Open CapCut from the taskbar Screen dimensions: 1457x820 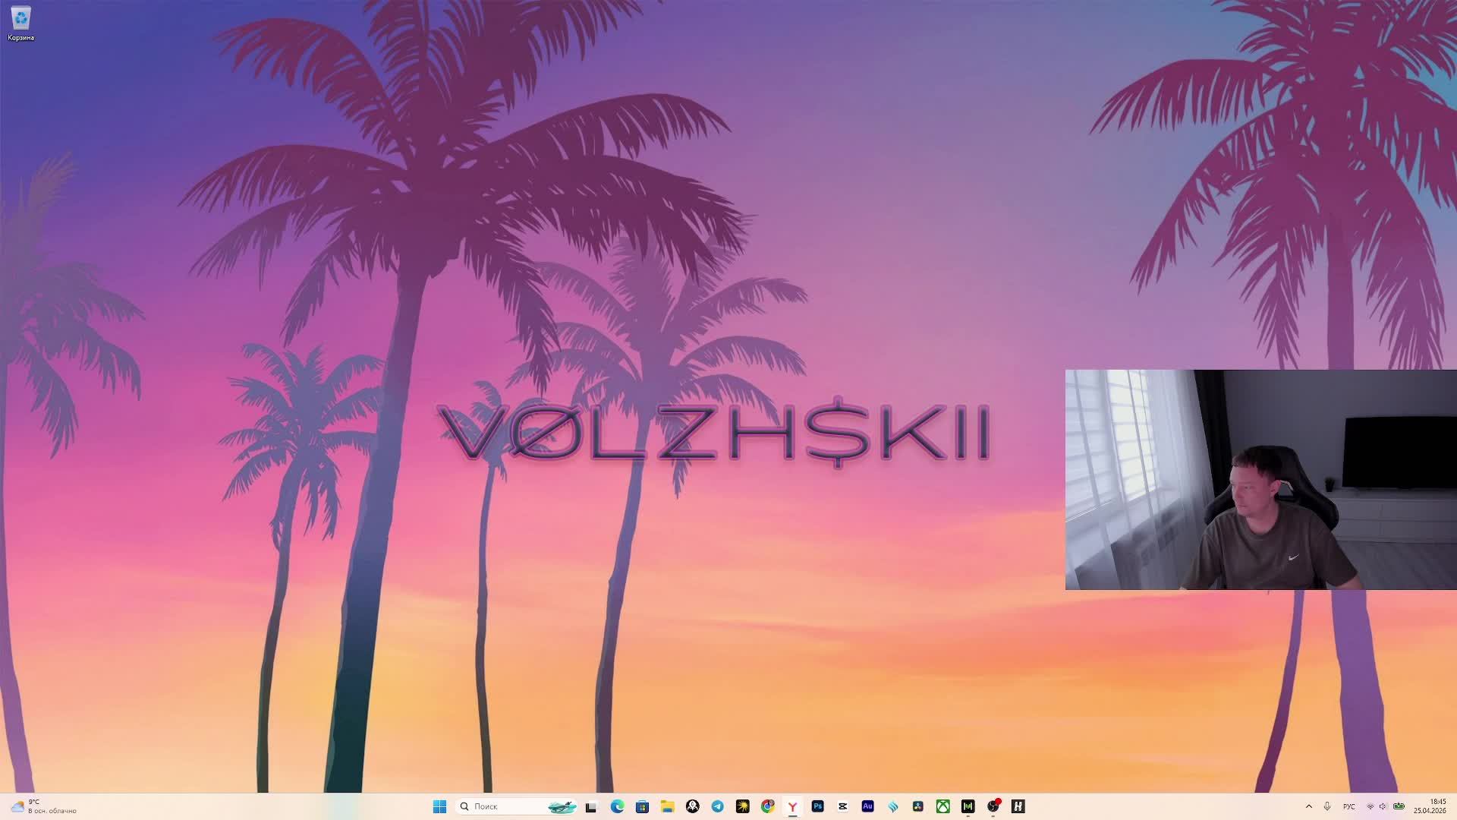842,806
